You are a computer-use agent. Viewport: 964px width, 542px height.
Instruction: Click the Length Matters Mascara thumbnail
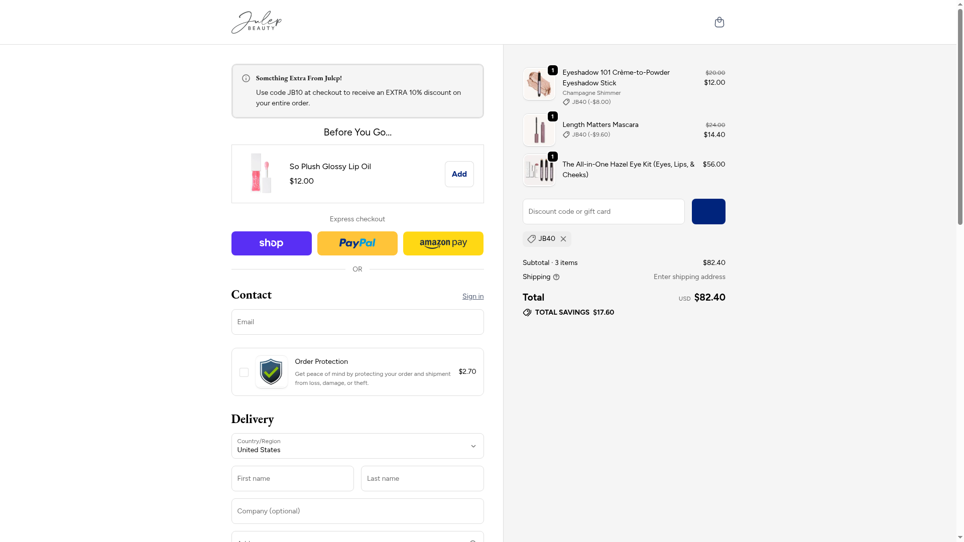click(x=539, y=130)
